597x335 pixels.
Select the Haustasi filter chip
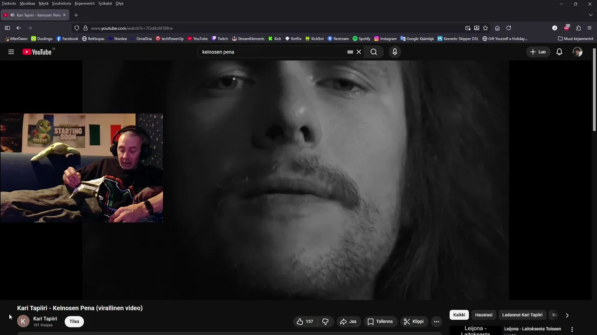484,315
